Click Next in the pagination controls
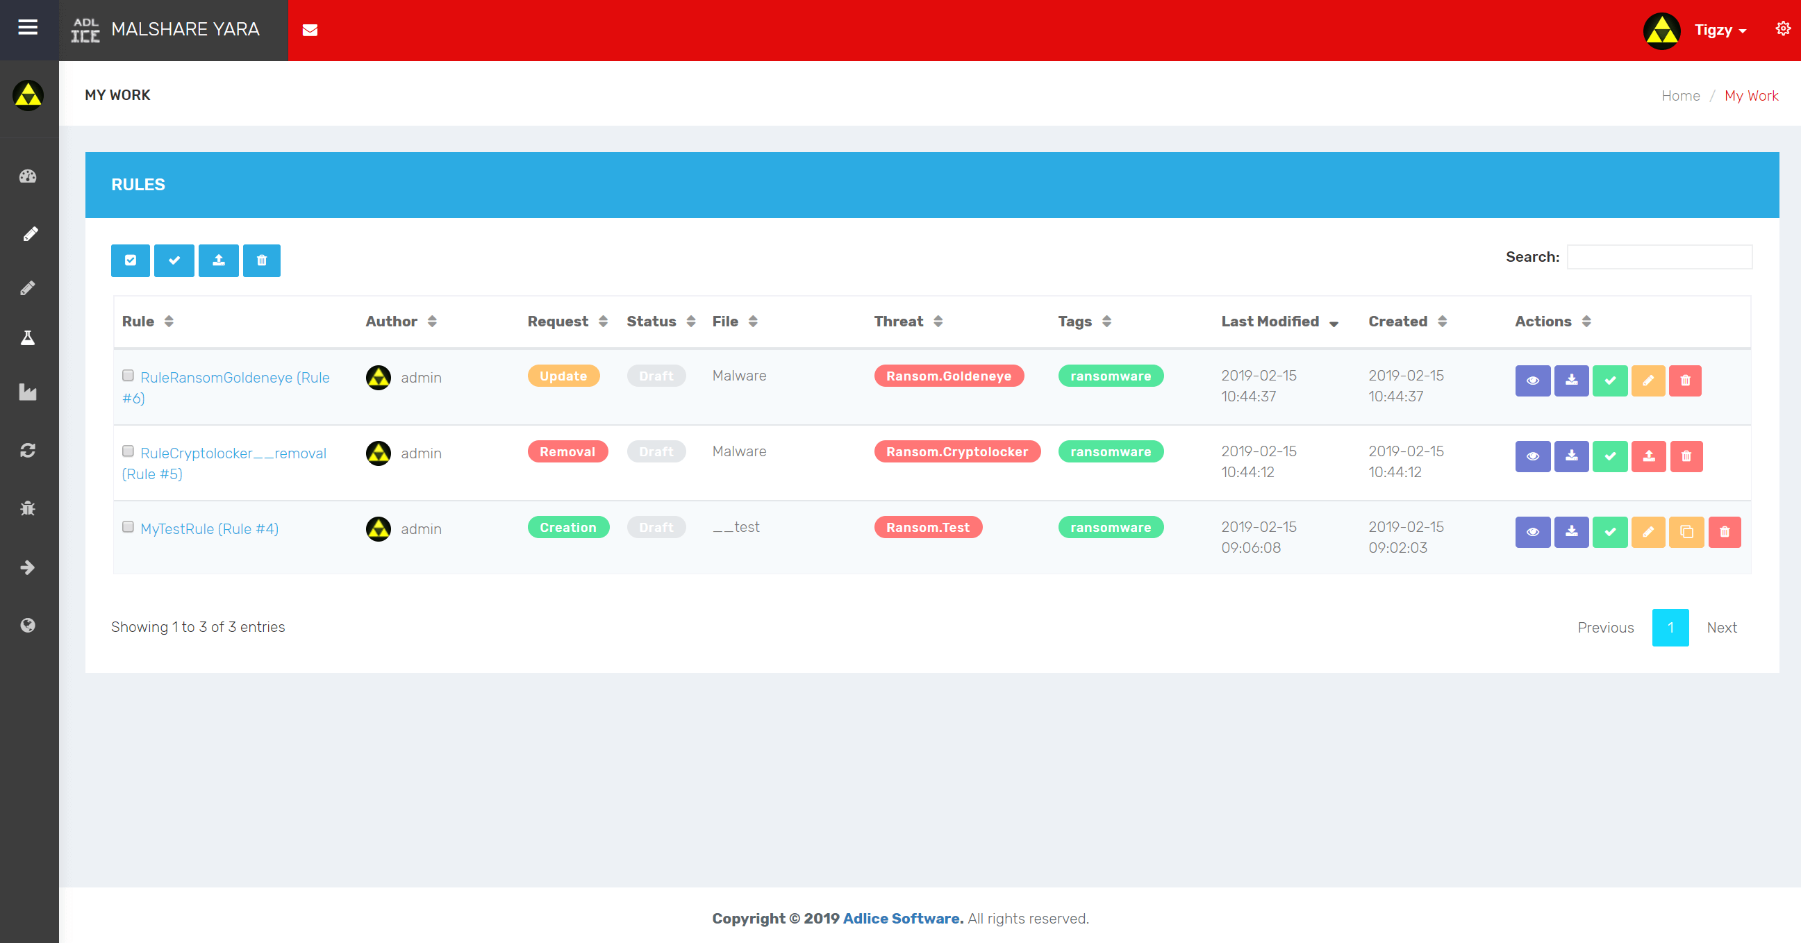The width and height of the screenshot is (1801, 943). click(x=1722, y=627)
